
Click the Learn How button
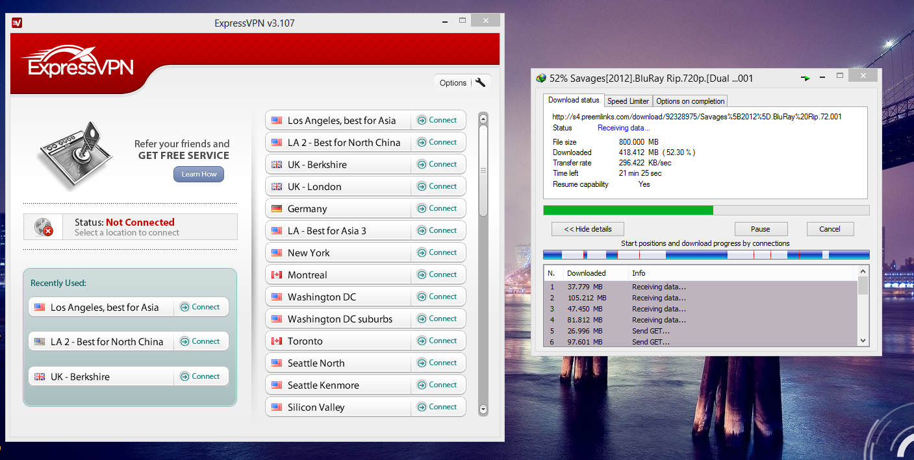(x=199, y=174)
